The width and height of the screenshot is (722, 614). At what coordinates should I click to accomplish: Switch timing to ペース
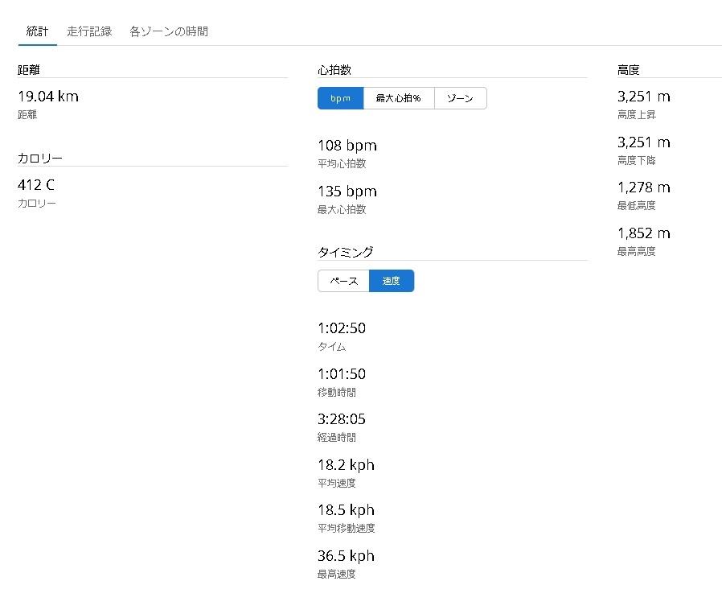point(343,281)
